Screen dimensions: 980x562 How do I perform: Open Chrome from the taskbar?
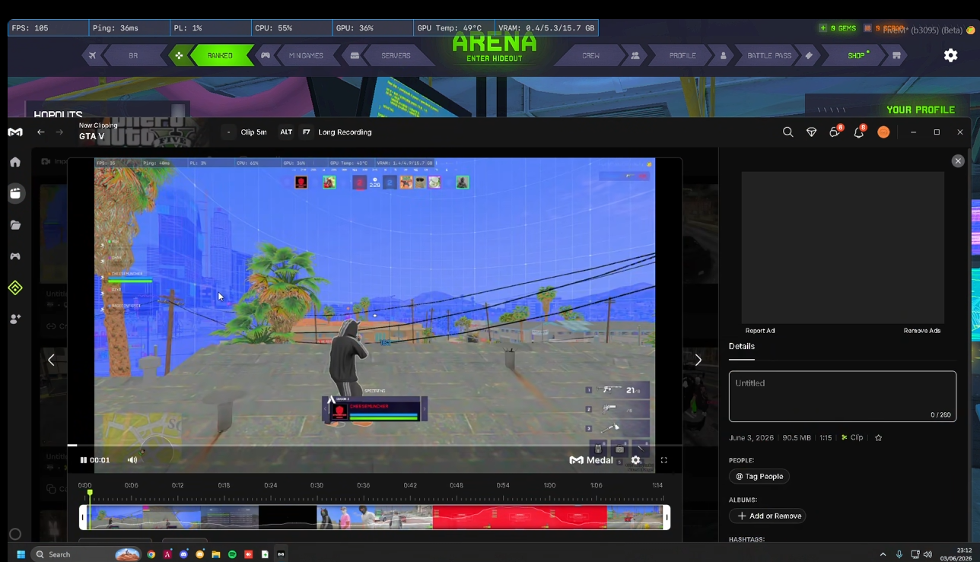[x=151, y=554]
